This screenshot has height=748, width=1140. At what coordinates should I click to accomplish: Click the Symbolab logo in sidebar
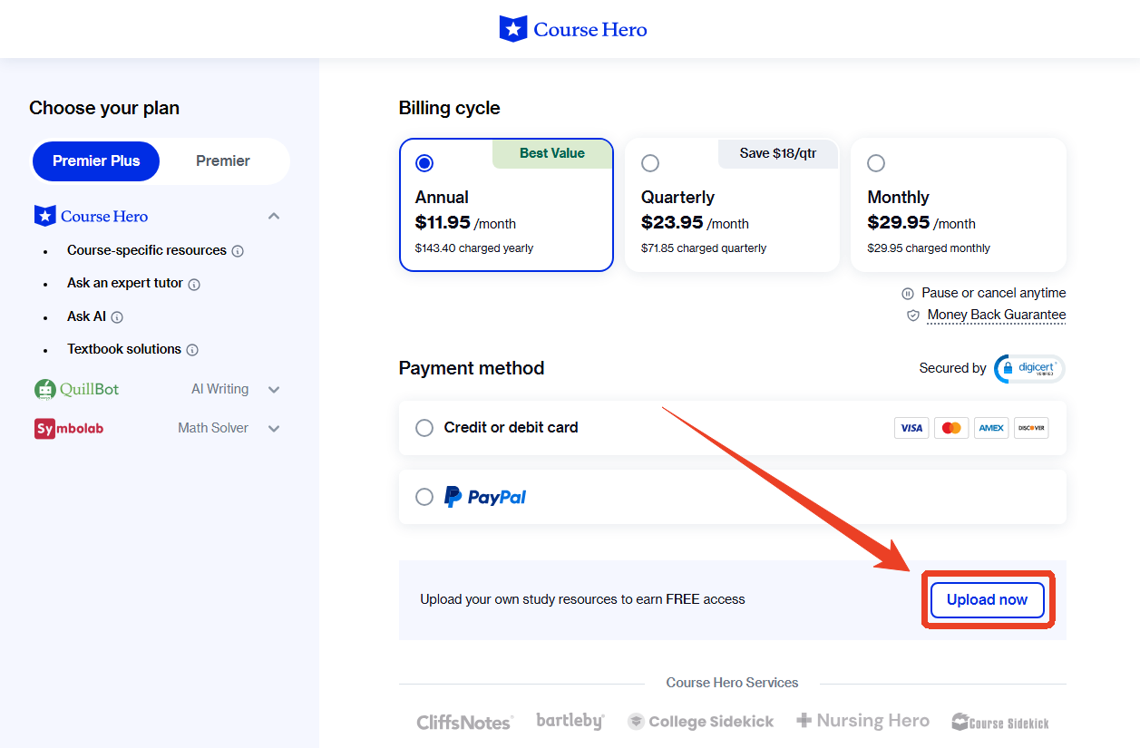69,428
